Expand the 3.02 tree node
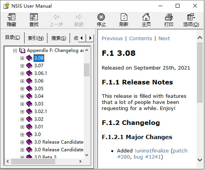 point(22,119)
